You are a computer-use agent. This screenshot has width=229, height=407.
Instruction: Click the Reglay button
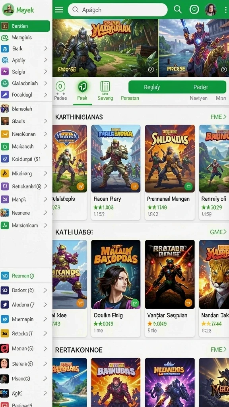tap(152, 87)
